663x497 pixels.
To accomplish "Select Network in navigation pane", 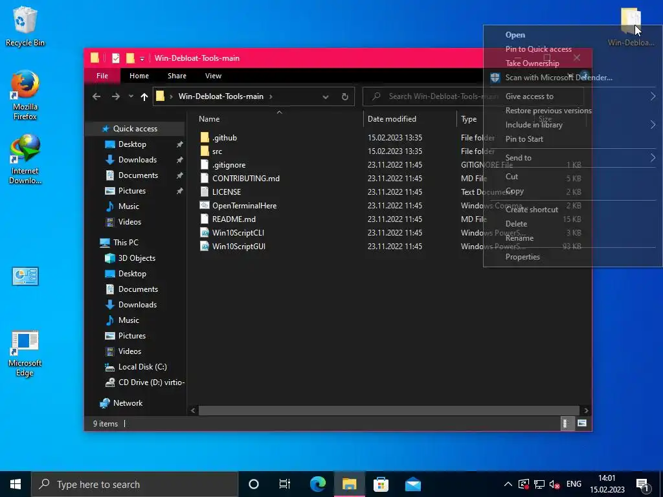I will pyautogui.click(x=128, y=403).
